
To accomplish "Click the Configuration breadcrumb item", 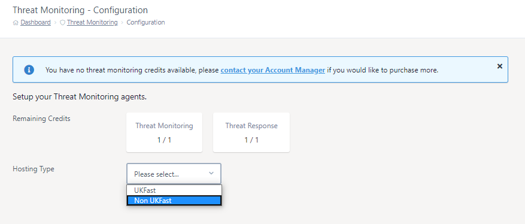I will (x=145, y=22).
